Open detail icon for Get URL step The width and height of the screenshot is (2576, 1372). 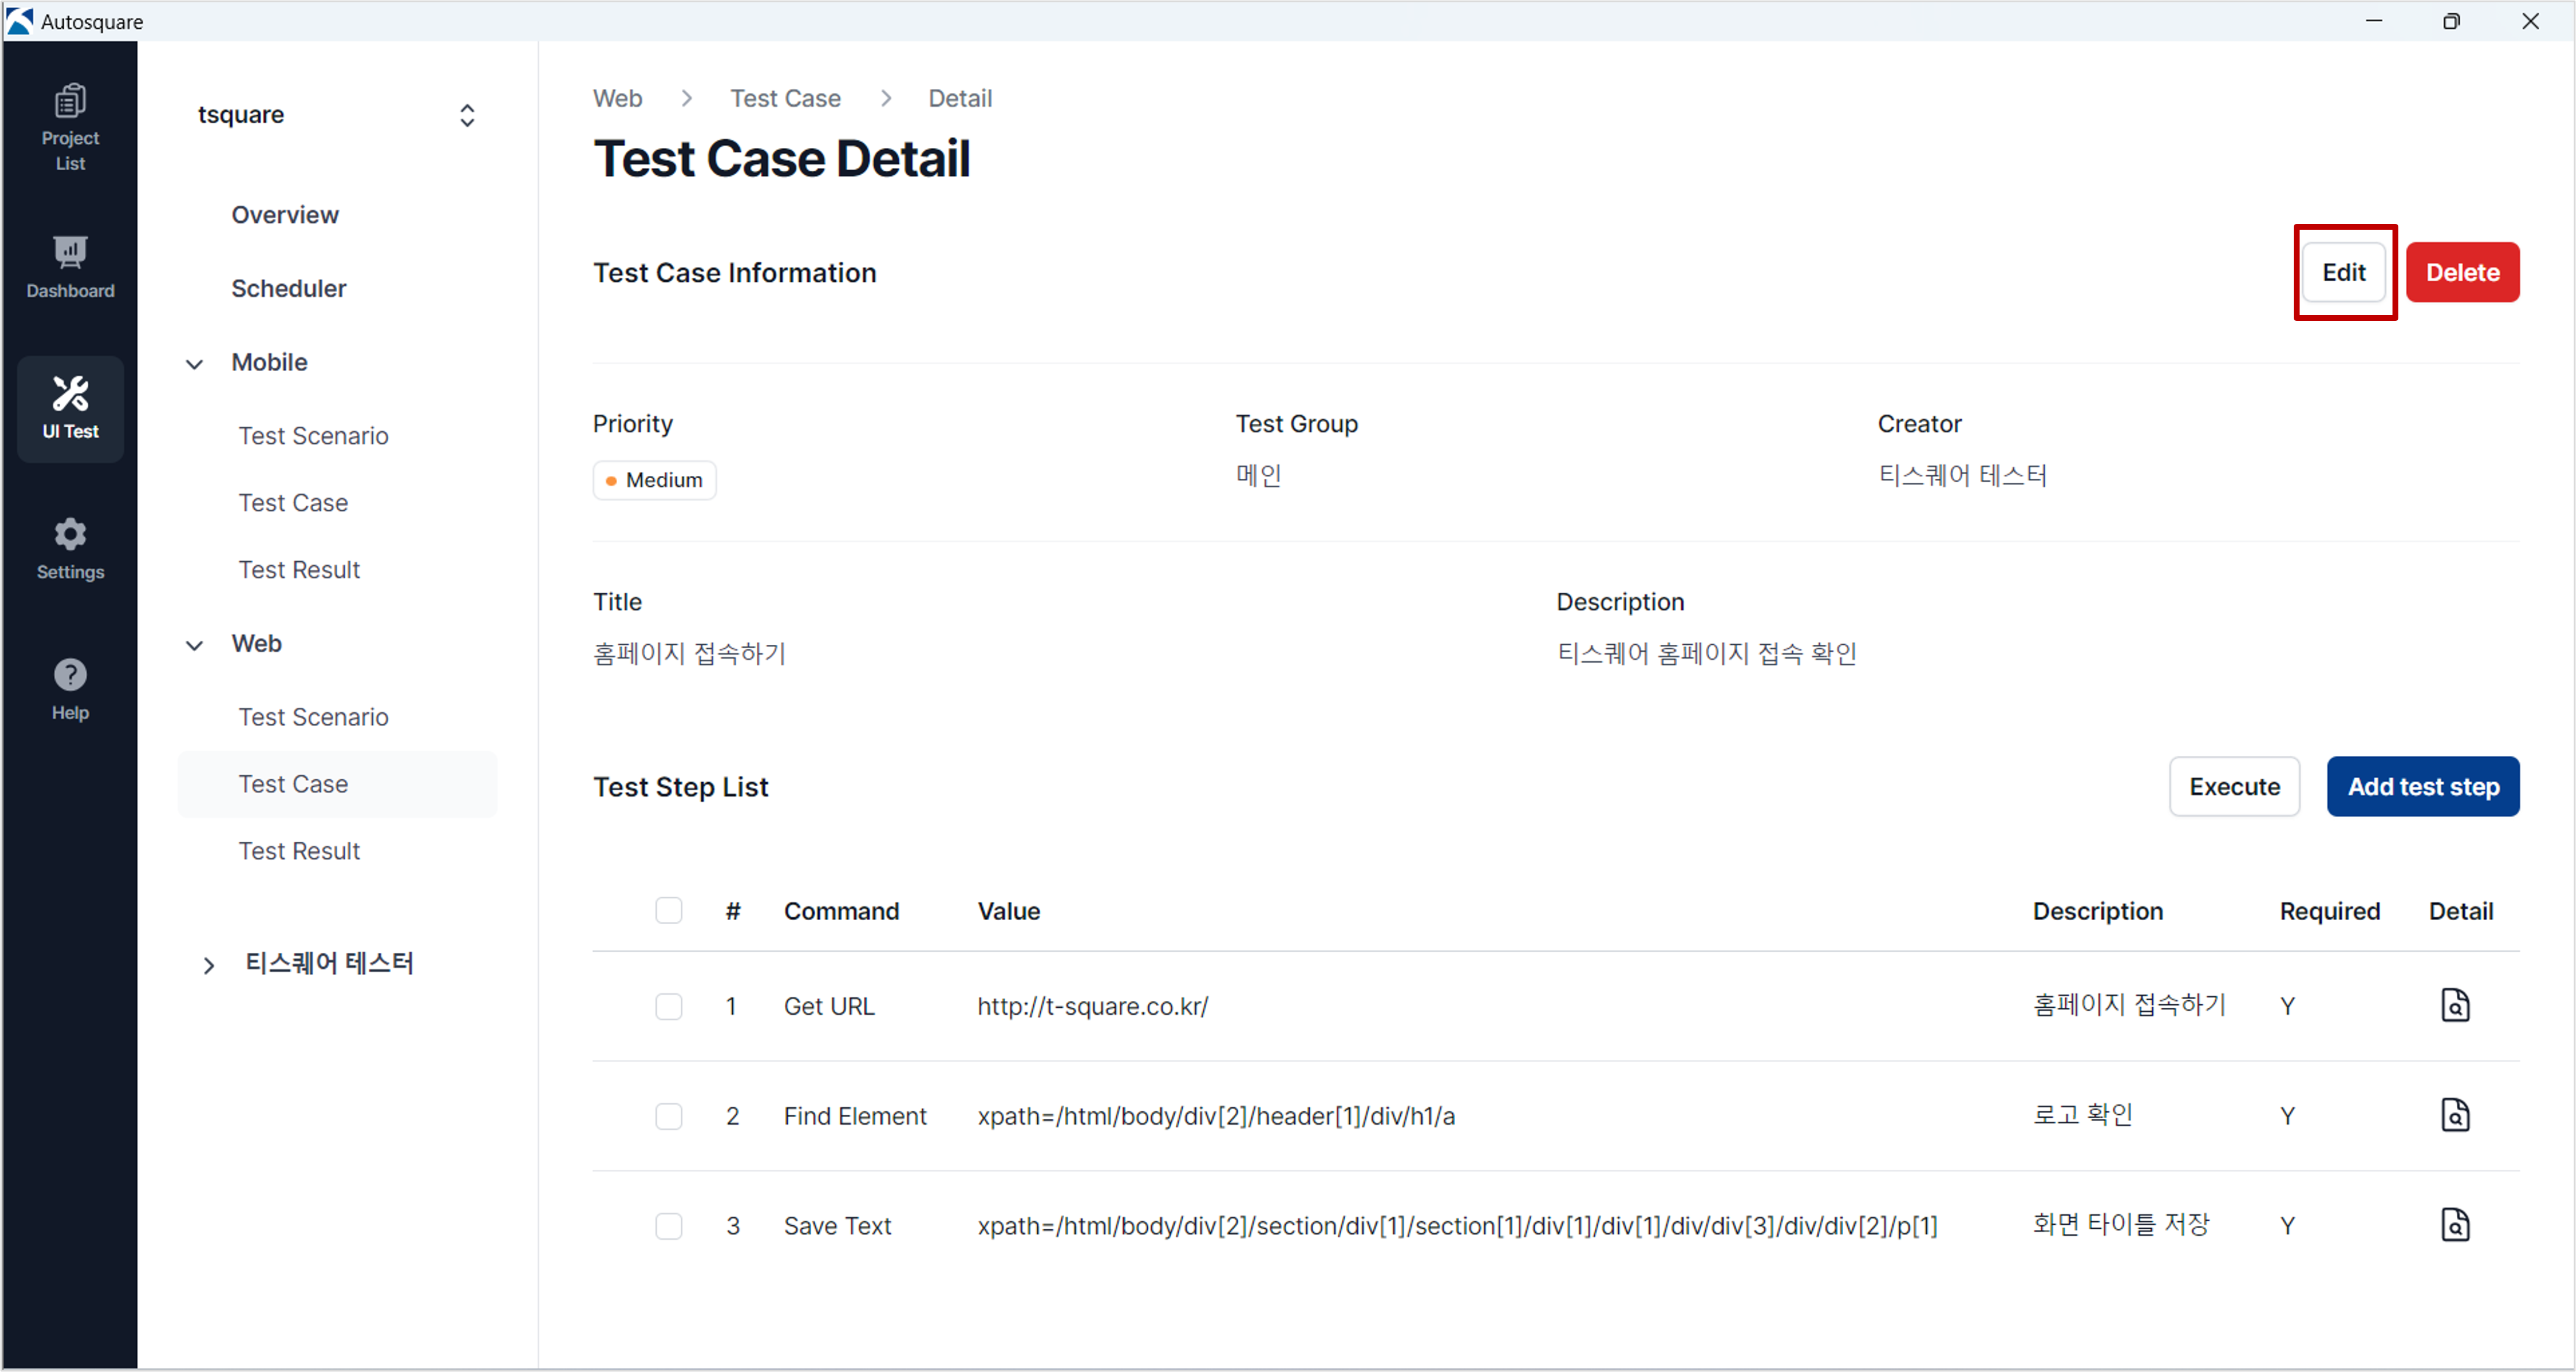[x=2455, y=1005]
